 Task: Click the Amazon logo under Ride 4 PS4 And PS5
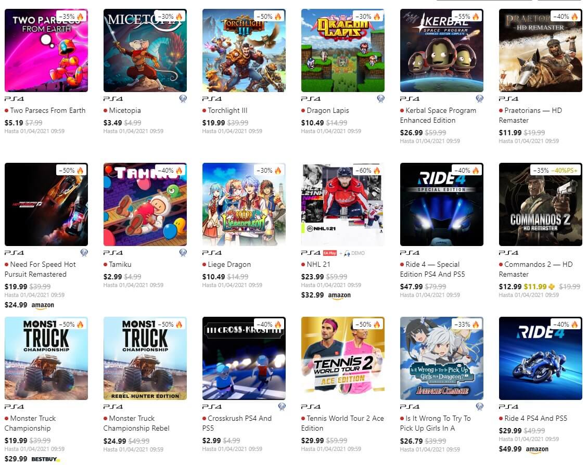(537, 449)
